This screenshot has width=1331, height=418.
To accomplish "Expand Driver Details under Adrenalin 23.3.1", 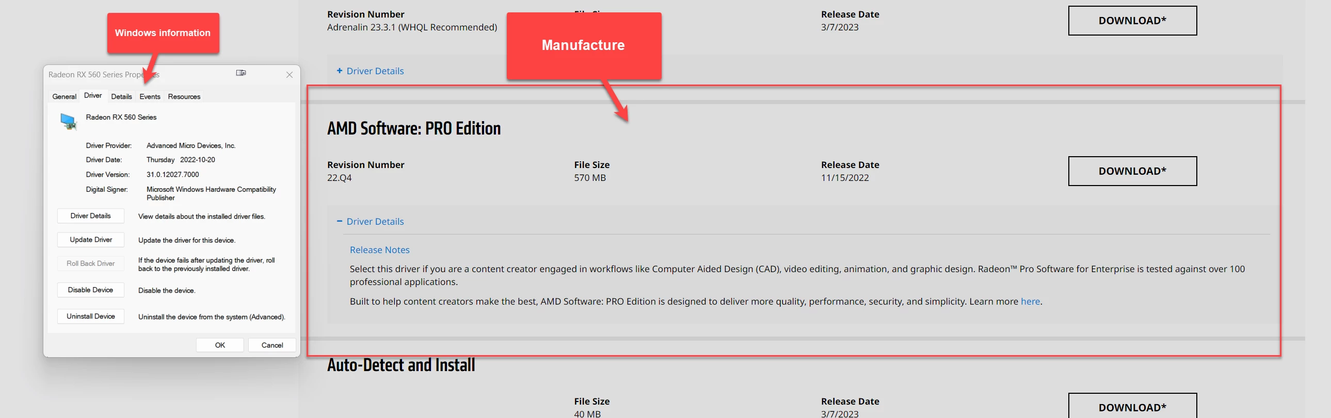I will click(x=370, y=71).
